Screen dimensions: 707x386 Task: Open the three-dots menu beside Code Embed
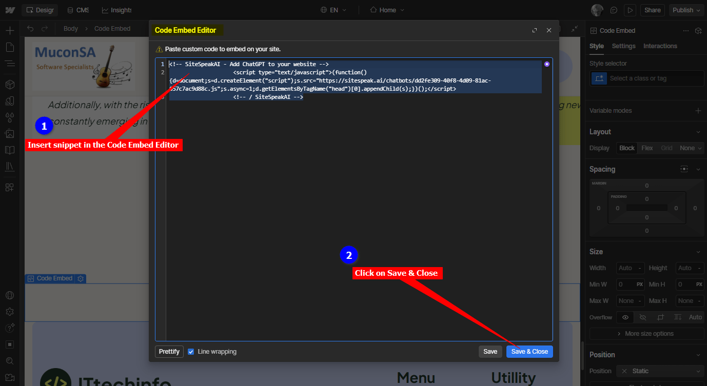pyautogui.click(x=686, y=31)
